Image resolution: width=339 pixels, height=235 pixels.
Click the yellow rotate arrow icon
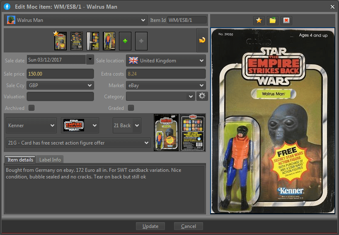pyautogui.click(x=202, y=40)
